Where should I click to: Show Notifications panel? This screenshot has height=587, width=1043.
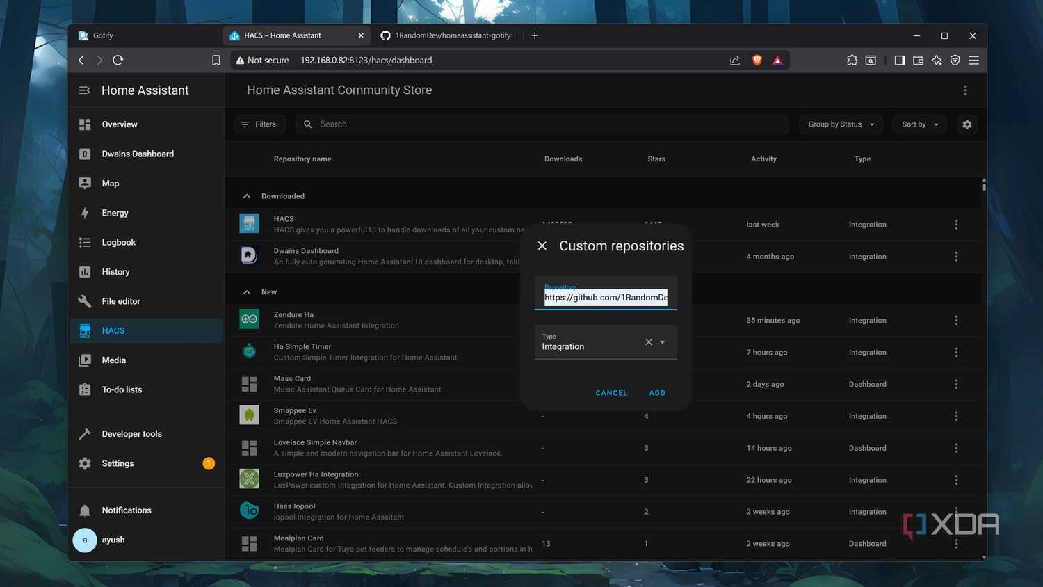[146, 510]
